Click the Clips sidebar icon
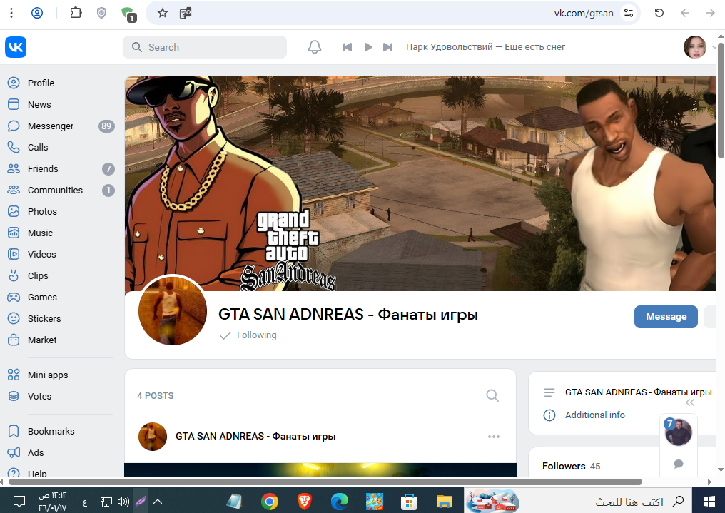 (x=14, y=276)
